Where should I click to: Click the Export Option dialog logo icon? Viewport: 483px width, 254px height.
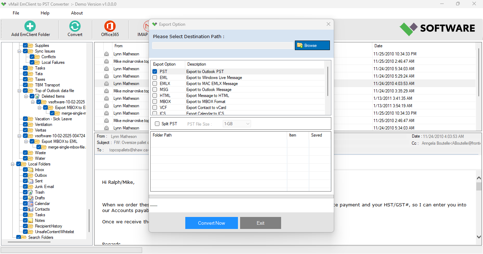pyautogui.click(x=155, y=24)
